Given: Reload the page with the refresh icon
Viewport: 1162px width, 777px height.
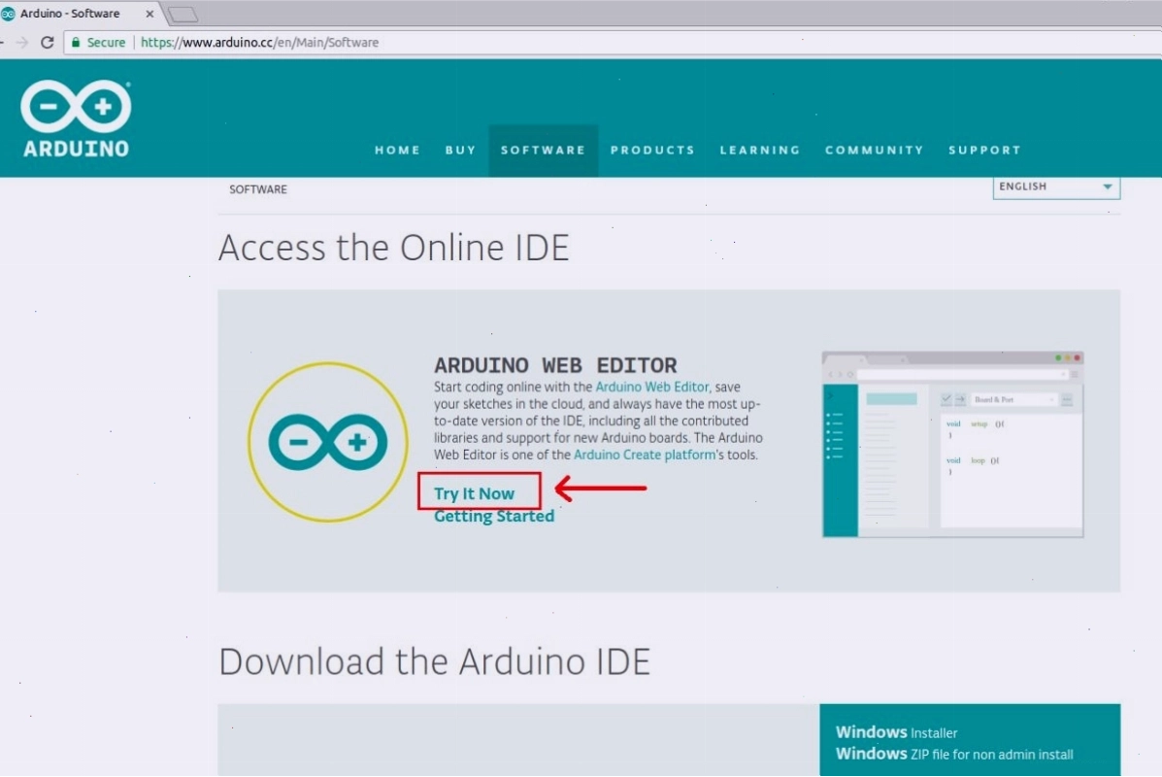Looking at the screenshot, I should (48, 43).
